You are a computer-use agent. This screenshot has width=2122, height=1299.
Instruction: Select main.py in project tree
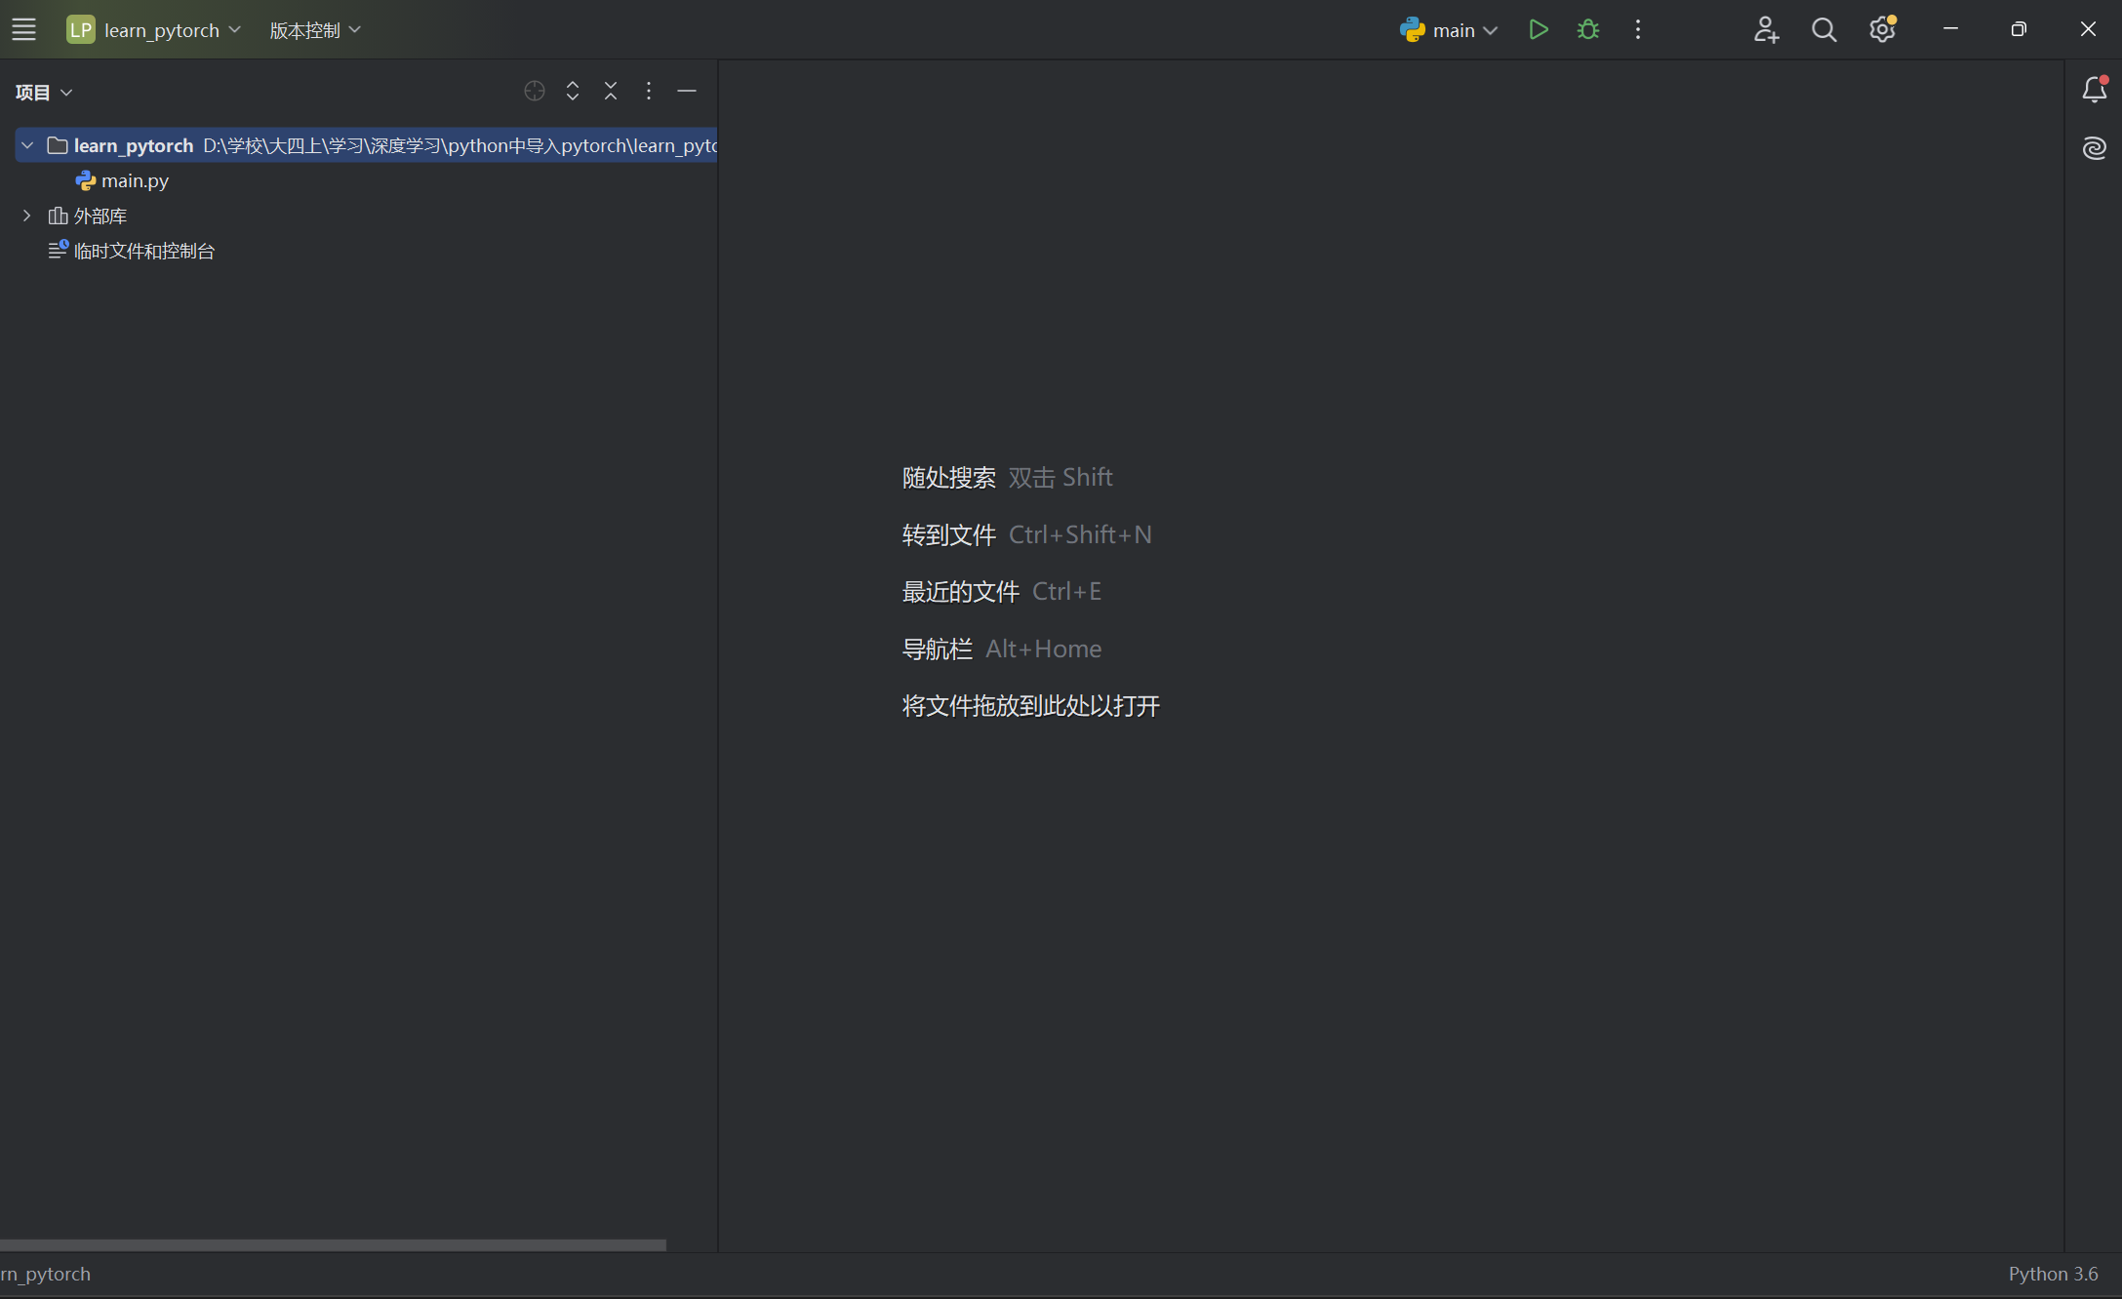(x=135, y=180)
